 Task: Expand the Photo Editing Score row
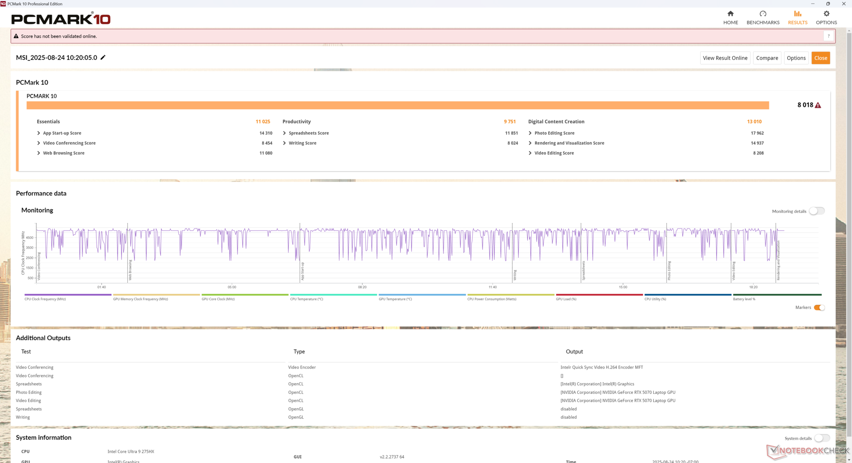click(530, 133)
